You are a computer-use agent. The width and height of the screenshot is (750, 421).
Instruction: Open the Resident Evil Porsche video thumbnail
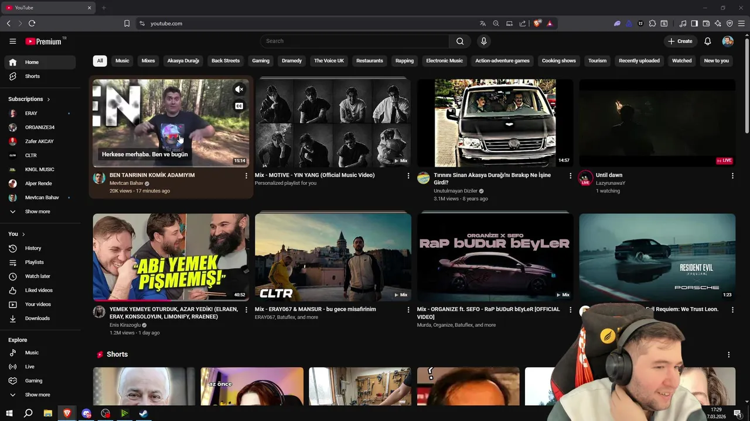coord(657,257)
